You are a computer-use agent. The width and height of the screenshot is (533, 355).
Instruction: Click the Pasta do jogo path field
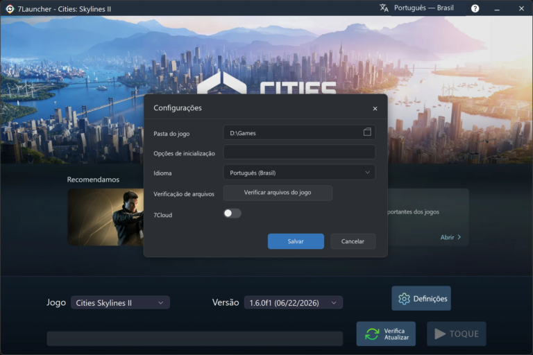(299, 132)
